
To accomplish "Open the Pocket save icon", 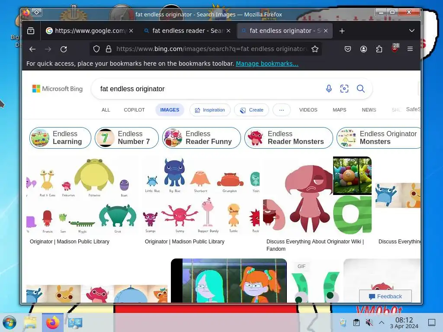I will click(x=348, y=49).
